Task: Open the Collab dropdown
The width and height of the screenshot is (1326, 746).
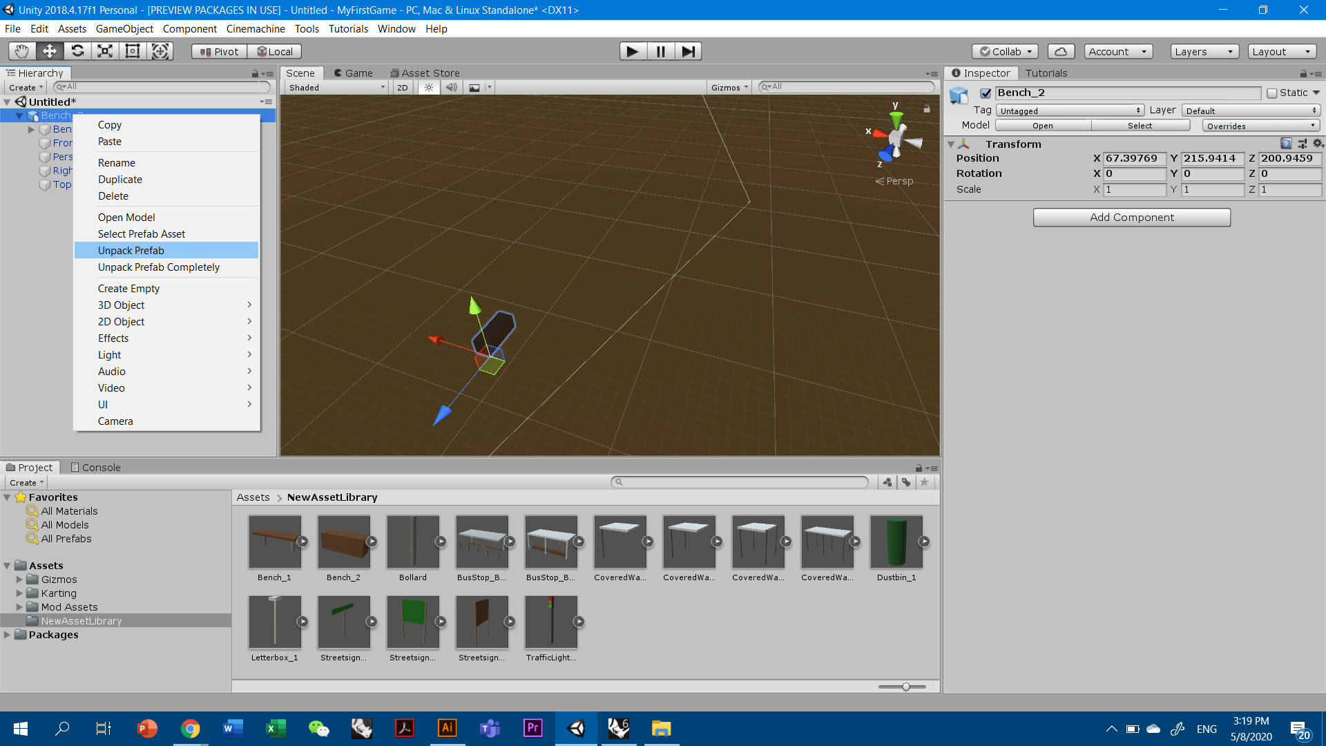Action: (1006, 52)
